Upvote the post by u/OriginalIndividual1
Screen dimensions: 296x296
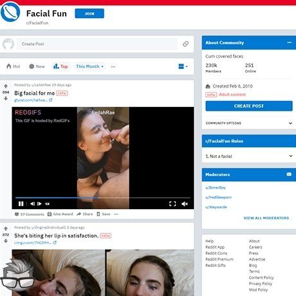6,228
